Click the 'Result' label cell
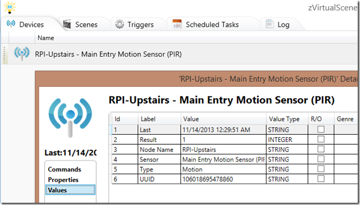The width and height of the screenshot is (360, 205). click(159, 140)
